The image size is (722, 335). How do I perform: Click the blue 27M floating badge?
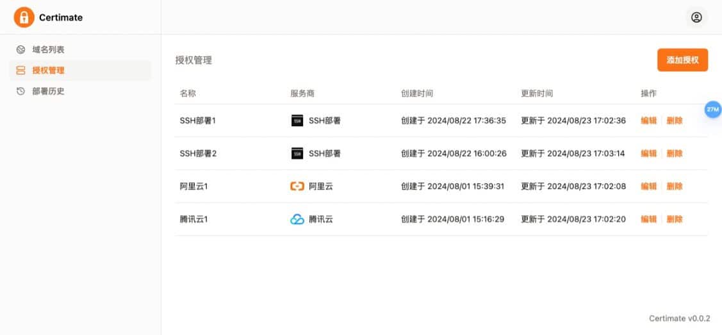713,110
